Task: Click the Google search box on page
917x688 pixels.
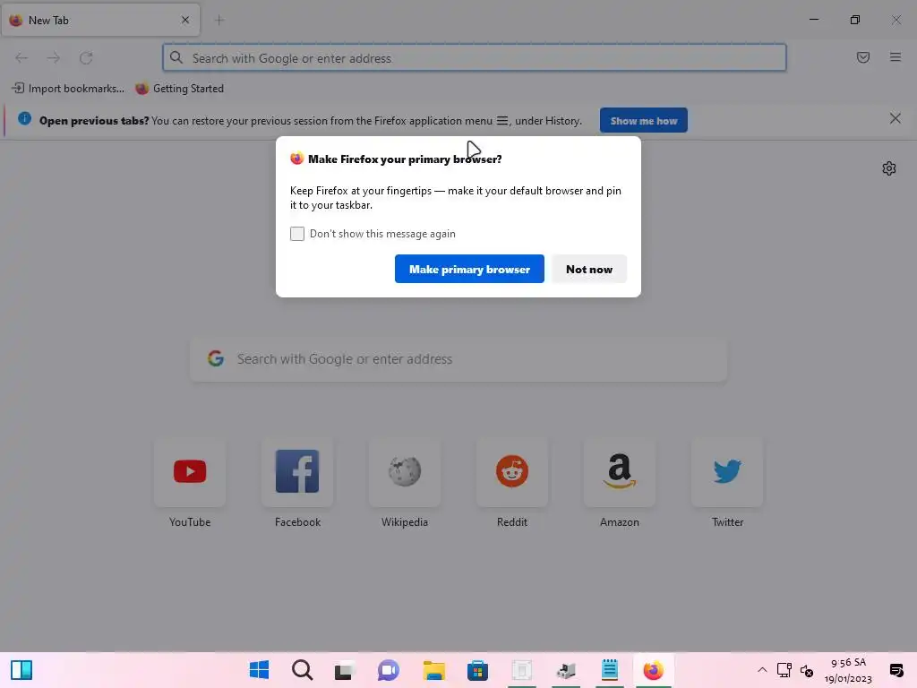Action: 458,359
